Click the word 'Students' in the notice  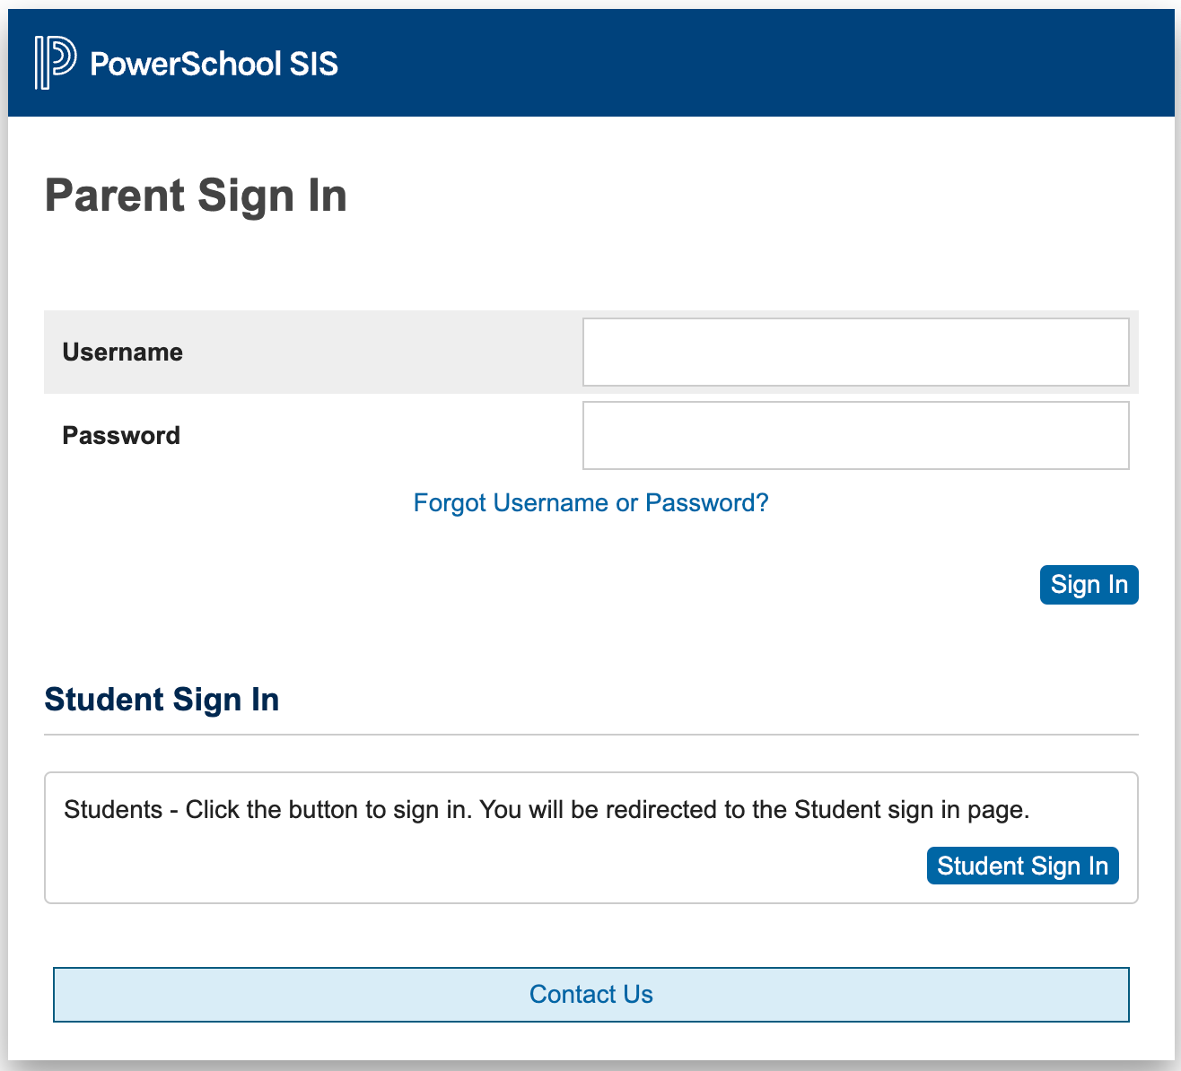[113, 810]
